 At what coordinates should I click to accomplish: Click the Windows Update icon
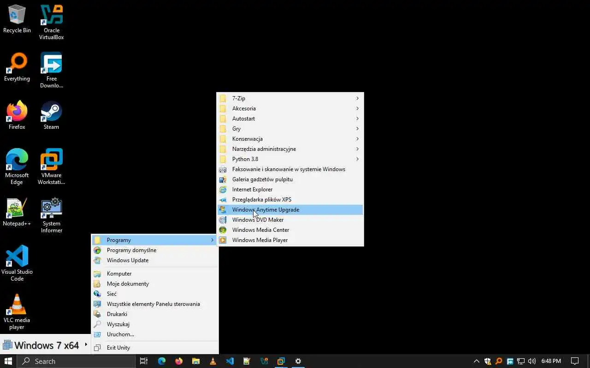pos(97,260)
